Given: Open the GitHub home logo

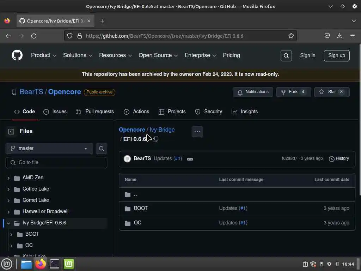Looking at the screenshot, I should pos(17,55).
